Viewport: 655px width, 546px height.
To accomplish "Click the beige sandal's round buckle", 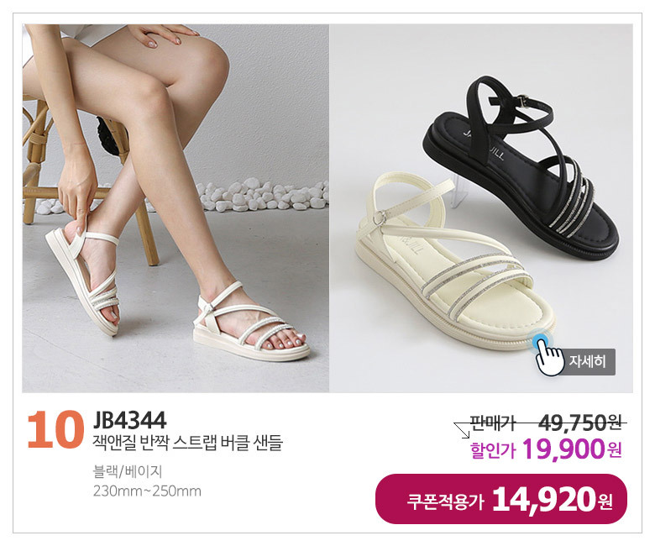I will [x=378, y=218].
